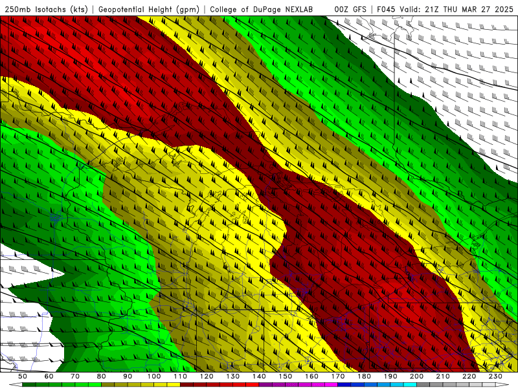This screenshot has height=388, width=518.
Task: Click 'F045 Valid: 21Z THU MAR 27 2025' text
Action: point(445,9)
